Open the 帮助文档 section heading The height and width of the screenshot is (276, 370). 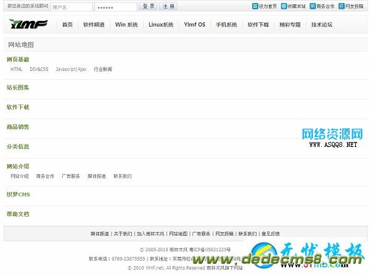pos(18,214)
